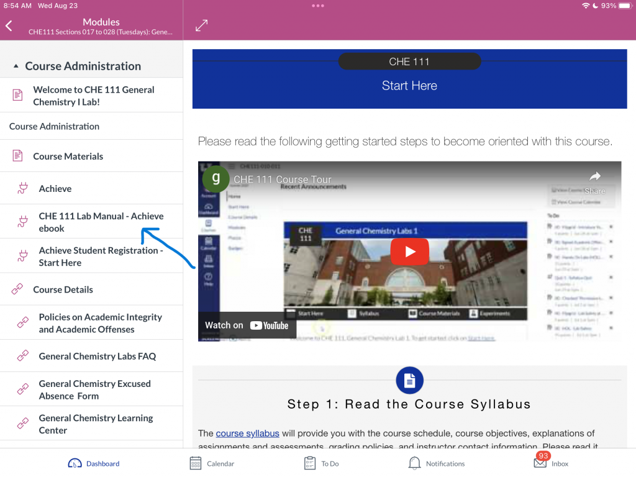Open General Chemistry Excused Absence Form
Viewport: 636px width, 477px height.
(x=94, y=389)
